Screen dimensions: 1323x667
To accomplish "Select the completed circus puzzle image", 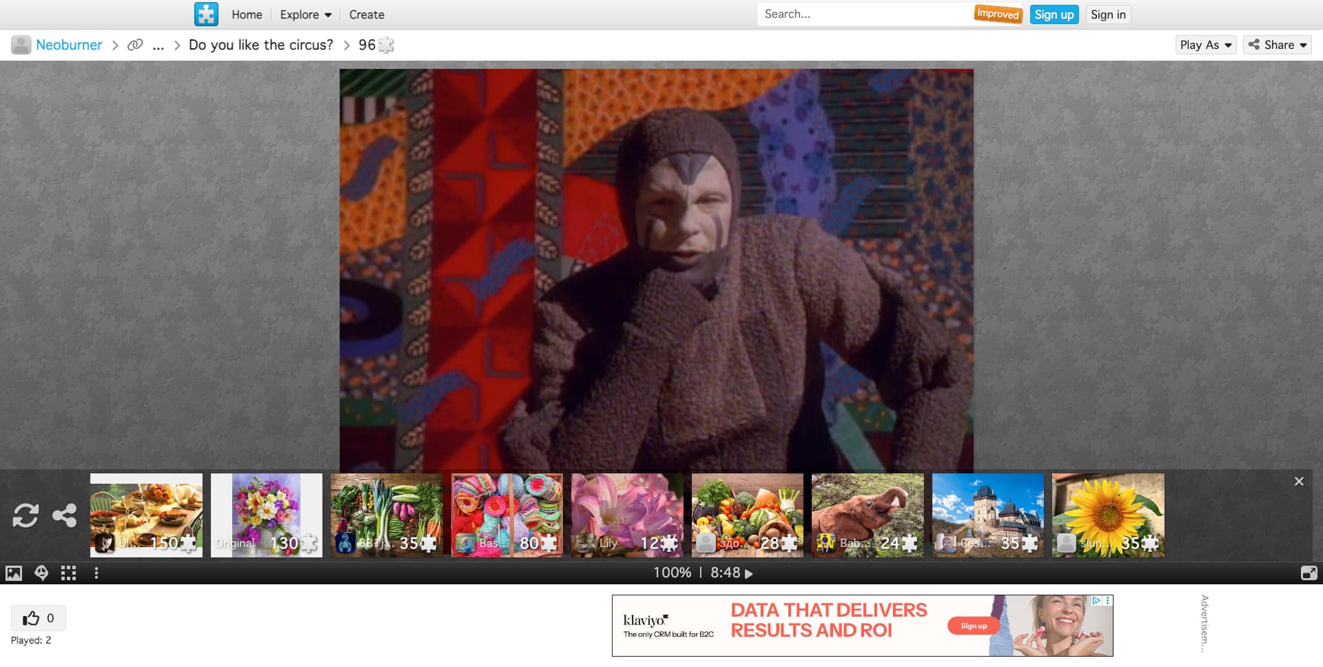I will click(x=657, y=270).
